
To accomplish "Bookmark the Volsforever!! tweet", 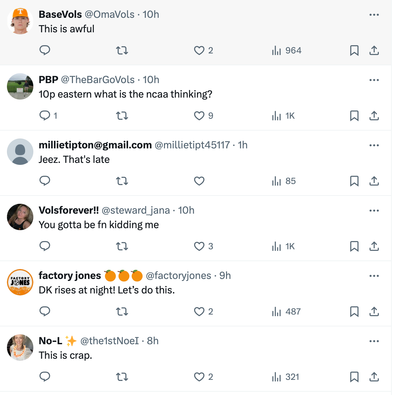I will point(354,246).
